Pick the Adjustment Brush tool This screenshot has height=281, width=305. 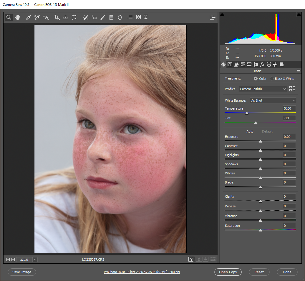[102, 17]
